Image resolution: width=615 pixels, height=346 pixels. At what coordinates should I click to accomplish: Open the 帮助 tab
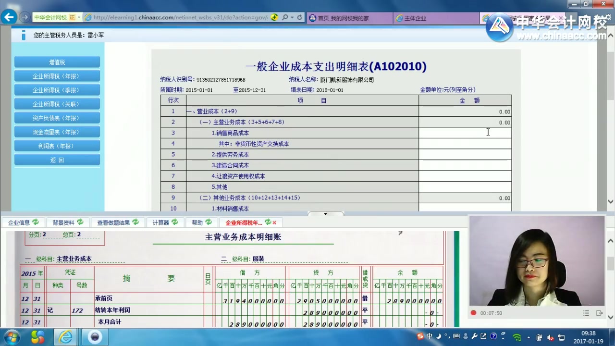(197, 222)
